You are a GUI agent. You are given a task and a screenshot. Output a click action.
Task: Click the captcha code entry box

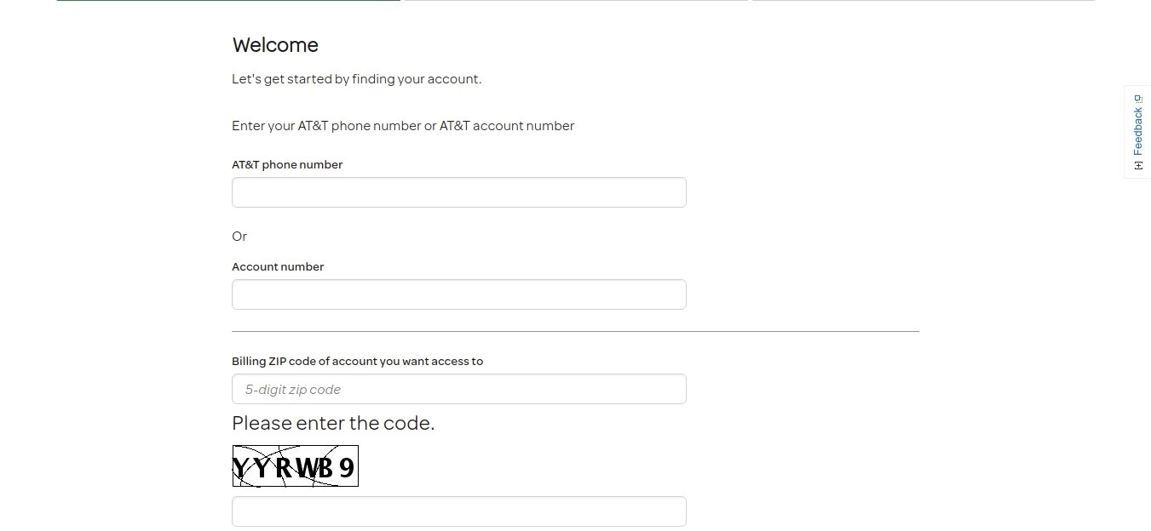click(458, 511)
